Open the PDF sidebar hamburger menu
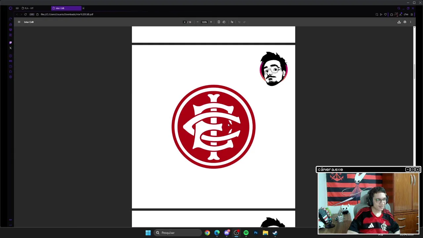The height and width of the screenshot is (238, 423). click(19, 22)
